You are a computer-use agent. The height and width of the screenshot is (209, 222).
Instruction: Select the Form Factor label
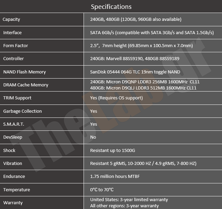click(x=16, y=46)
